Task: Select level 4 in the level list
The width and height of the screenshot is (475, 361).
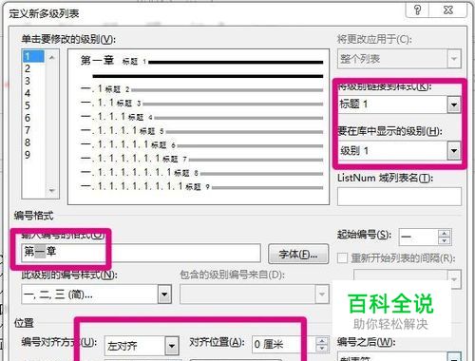Action: [x=33, y=93]
